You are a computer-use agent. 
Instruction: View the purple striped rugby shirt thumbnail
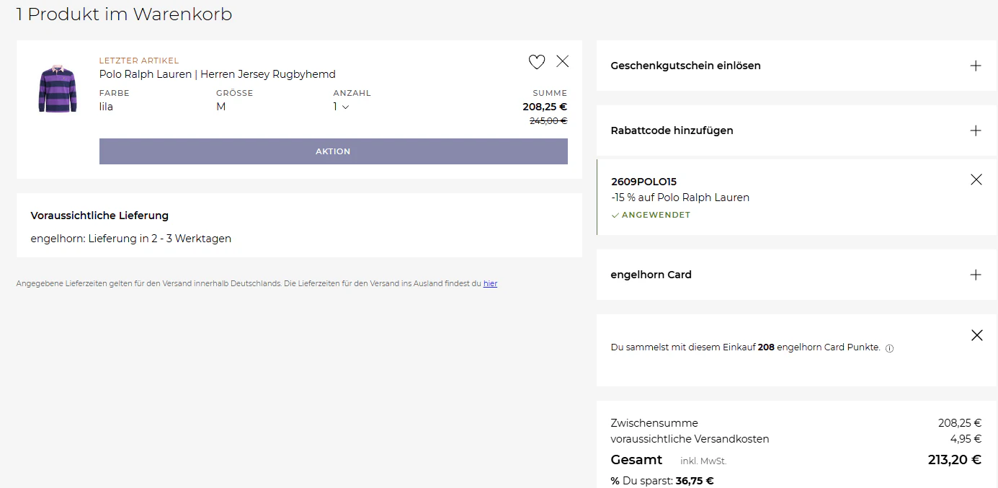coord(57,89)
